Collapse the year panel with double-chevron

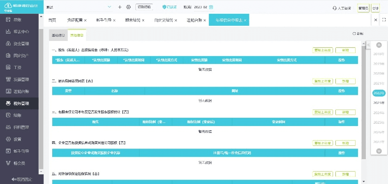coord(369,45)
